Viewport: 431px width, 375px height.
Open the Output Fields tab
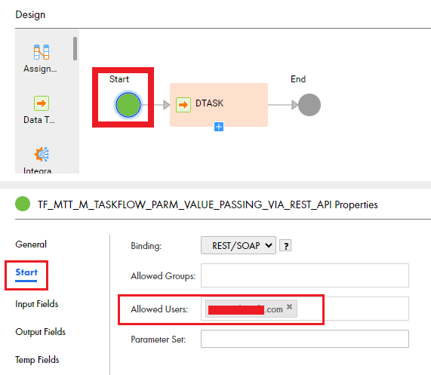pyautogui.click(x=41, y=331)
